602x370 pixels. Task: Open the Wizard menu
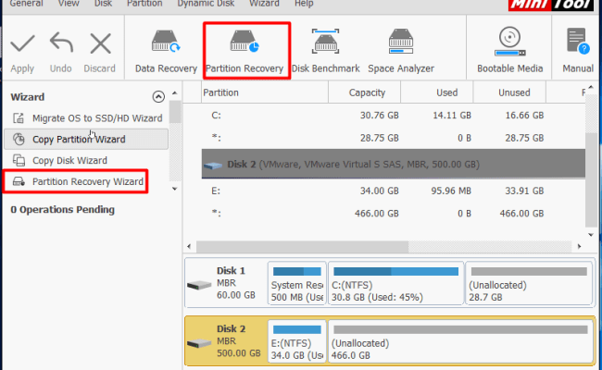(264, 4)
